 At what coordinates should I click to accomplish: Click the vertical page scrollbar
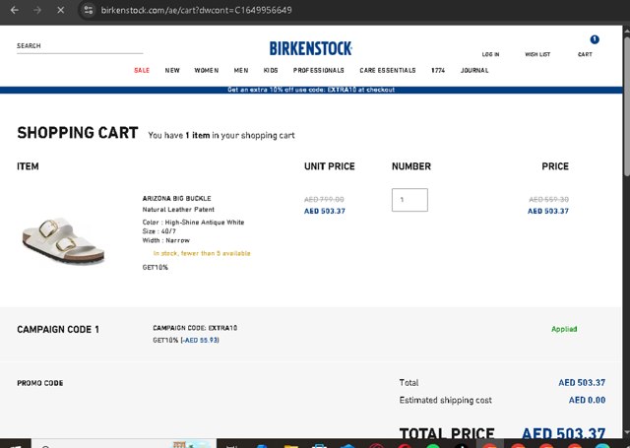626,106
